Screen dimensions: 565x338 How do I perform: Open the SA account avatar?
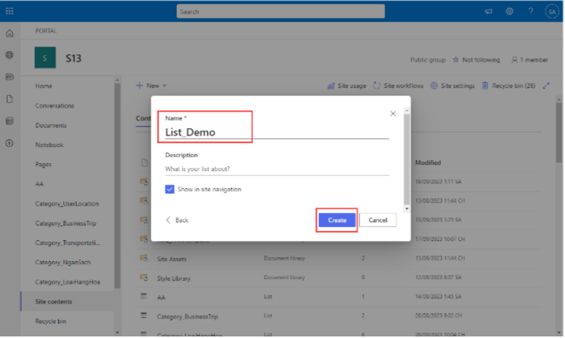click(552, 12)
